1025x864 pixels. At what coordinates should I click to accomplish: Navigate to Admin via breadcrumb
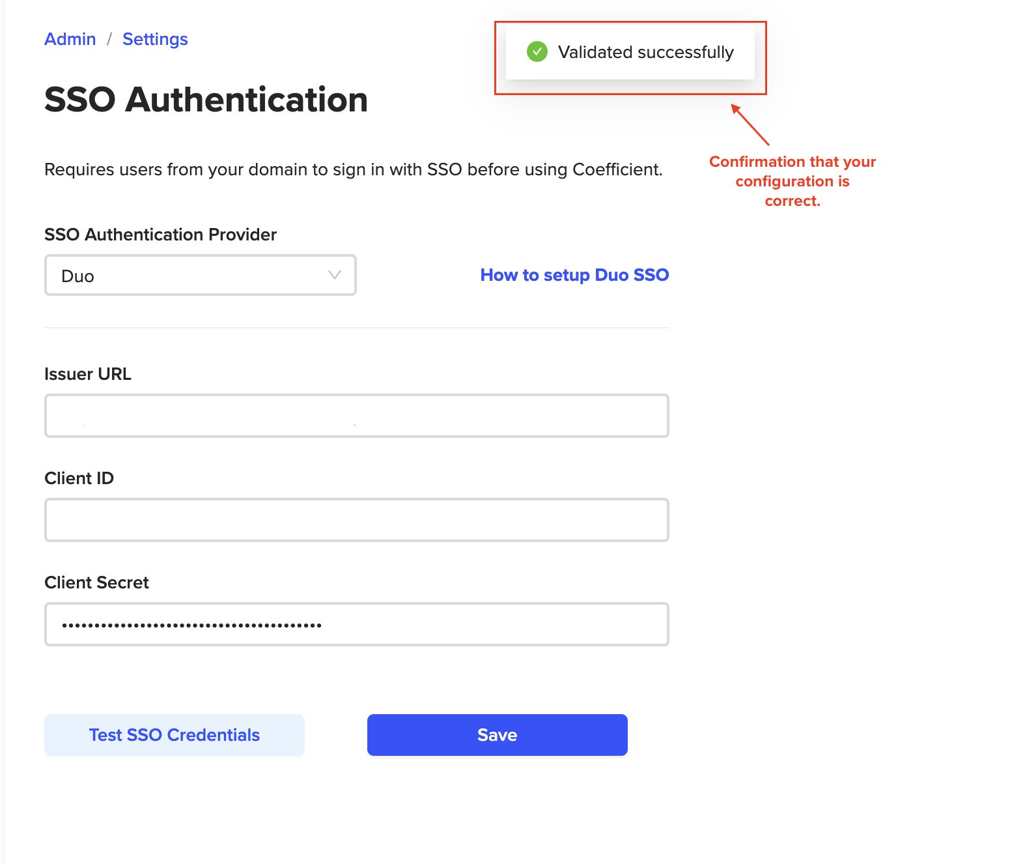(70, 39)
